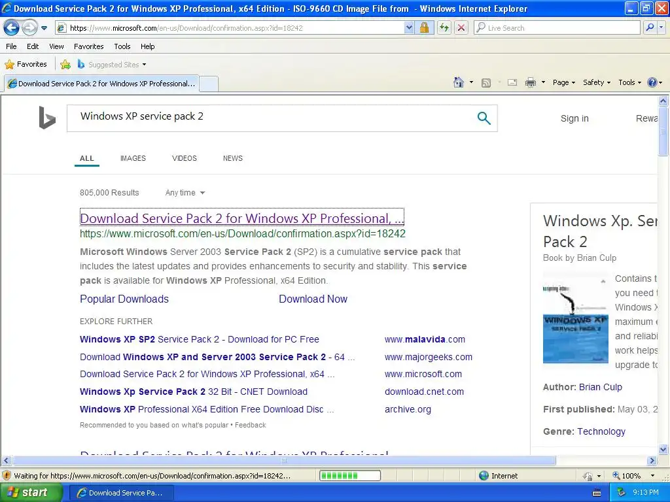The width and height of the screenshot is (670, 502).
Task: Open the Suggested Sites dropdown
Action: click(x=112, y=65)
